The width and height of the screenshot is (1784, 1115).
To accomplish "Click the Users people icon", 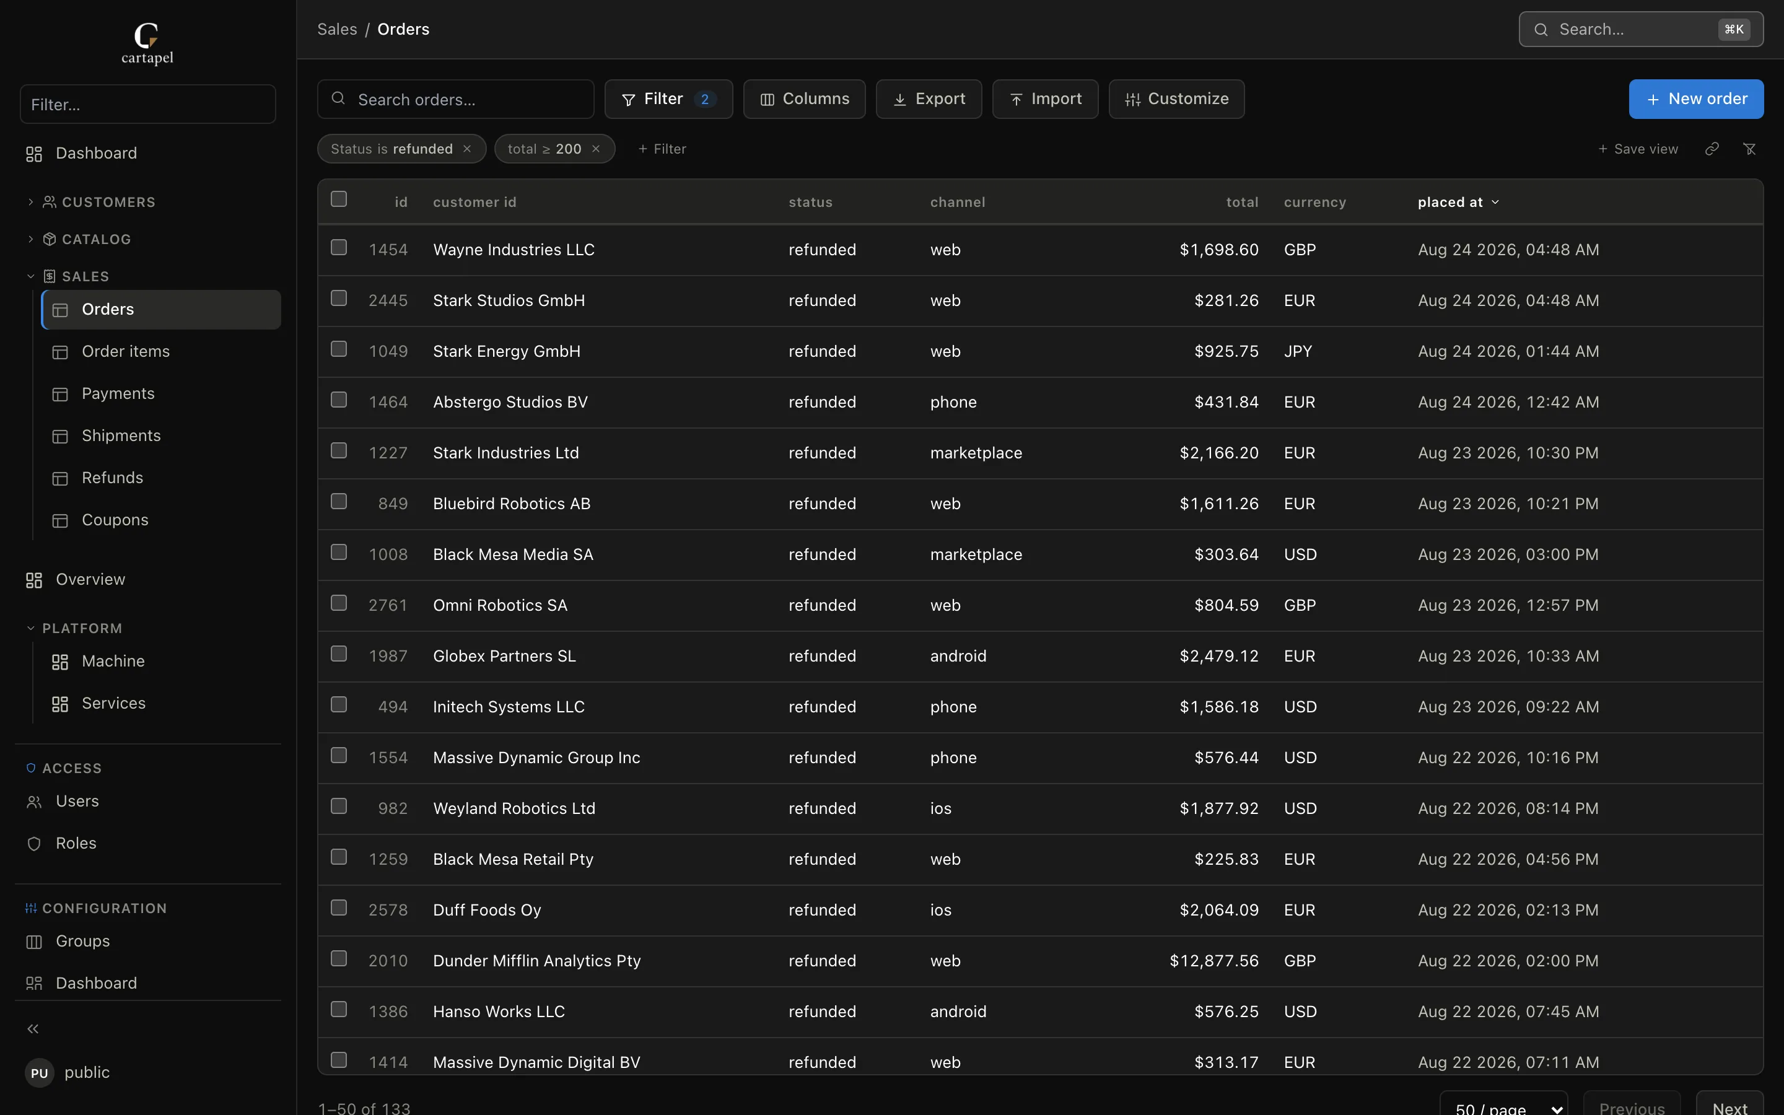I will (34, 802).
